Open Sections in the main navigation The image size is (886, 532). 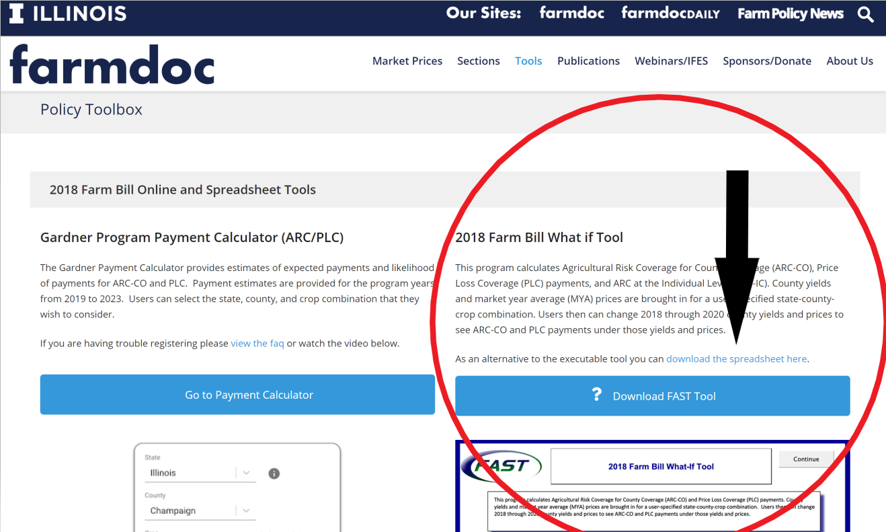pyautogui.click(x=479, y=61)
